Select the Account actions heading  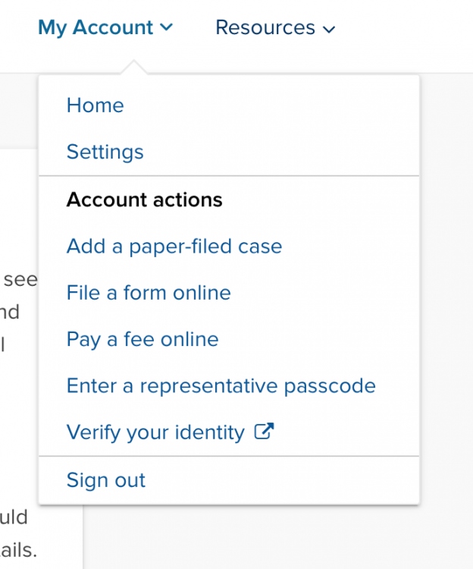(144, 200)
